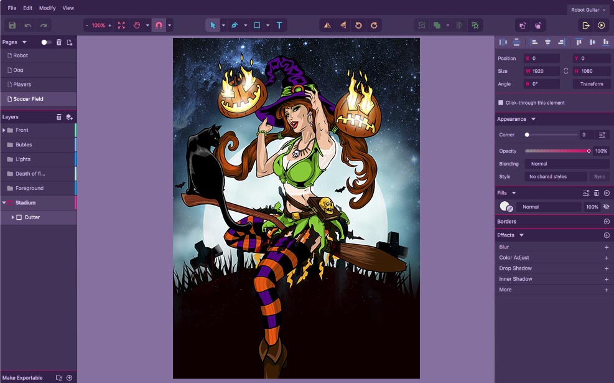Click the Sync style button
Image resolution: width=614 pixels, height=383 pixels.
[x=599, y=177]
